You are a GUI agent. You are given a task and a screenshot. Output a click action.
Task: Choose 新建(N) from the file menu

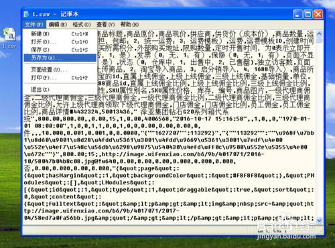60,34
